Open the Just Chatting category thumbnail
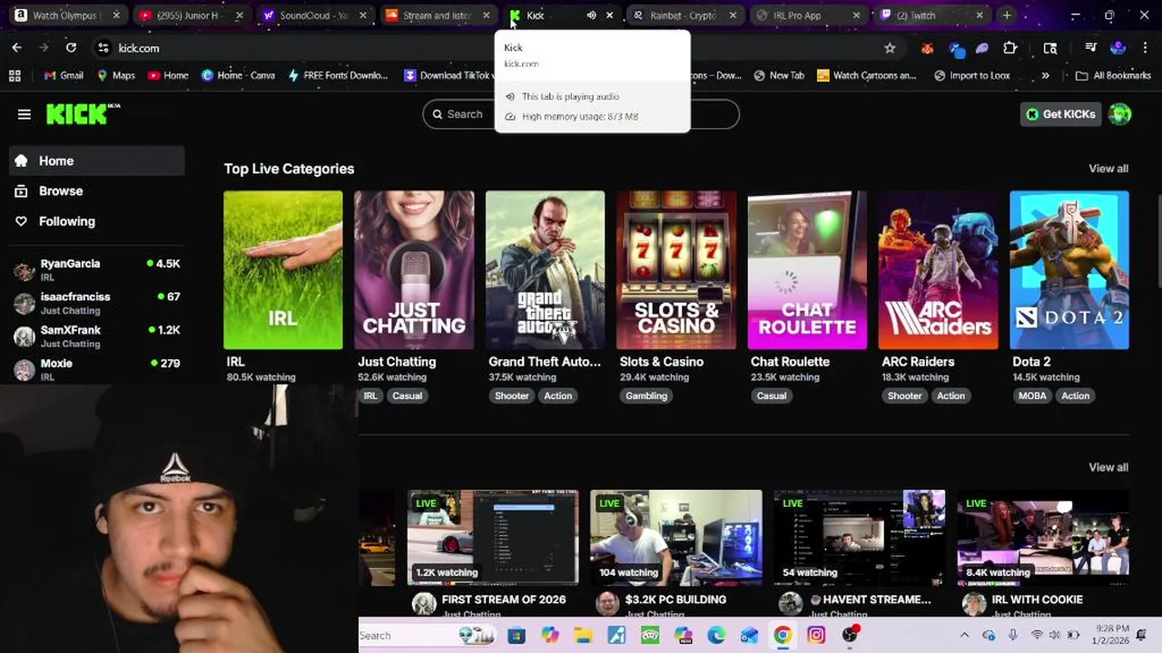The image size is (1162, 653). (x=414, y=269)
